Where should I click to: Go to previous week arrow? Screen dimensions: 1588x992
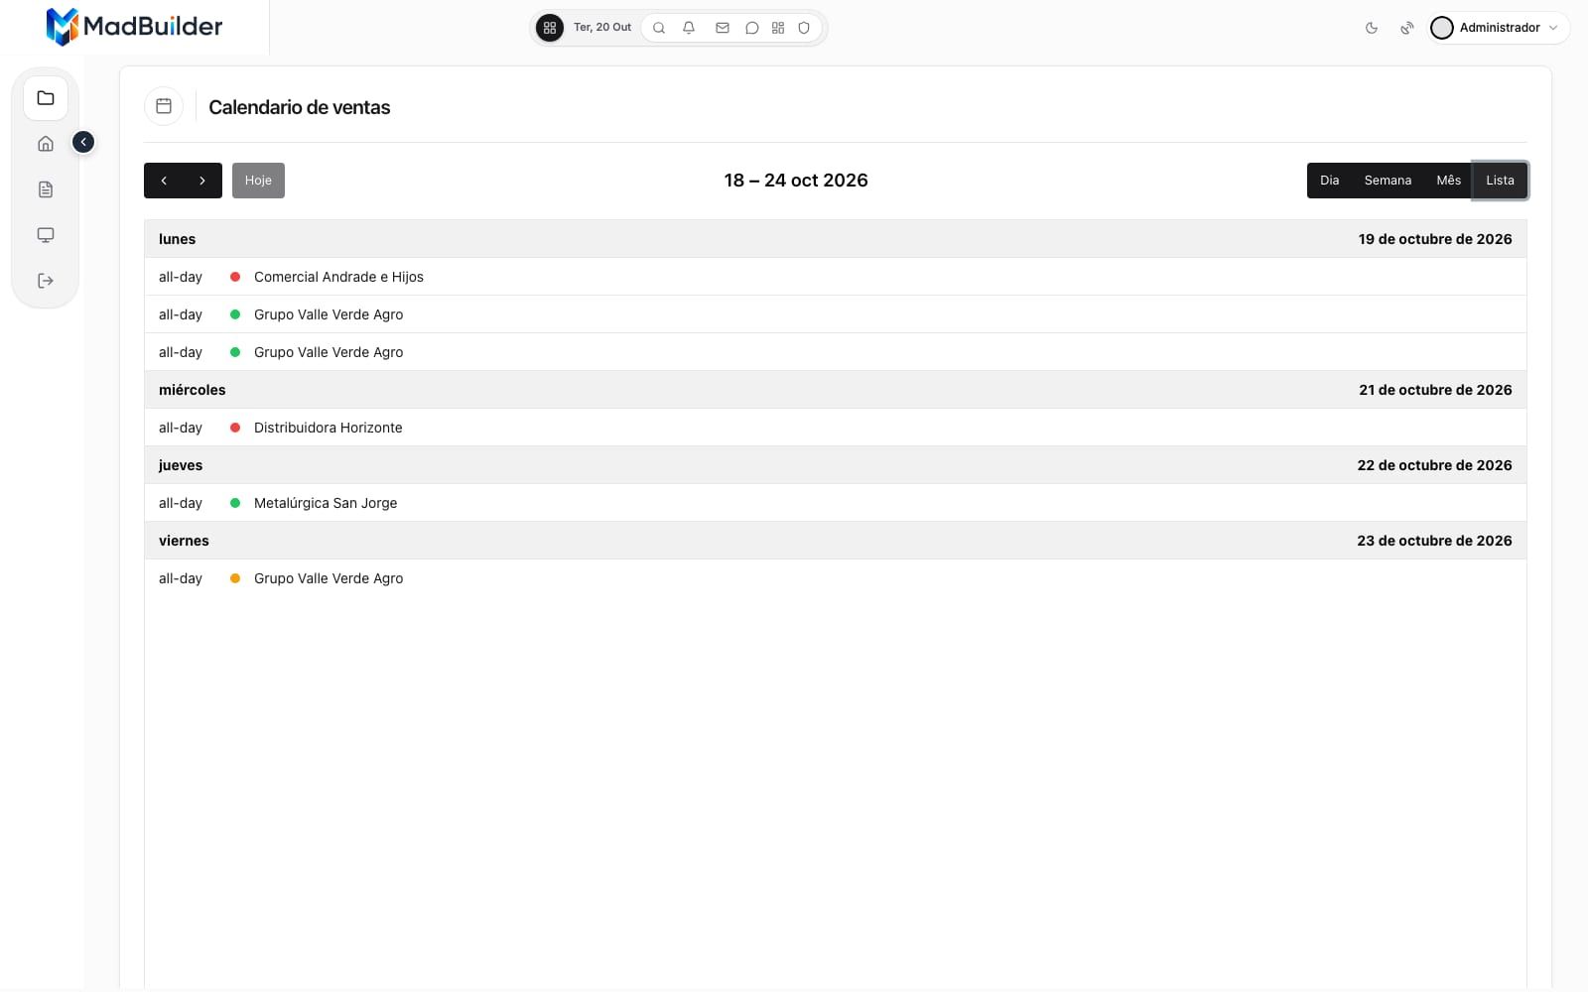(x=164, y=181)
